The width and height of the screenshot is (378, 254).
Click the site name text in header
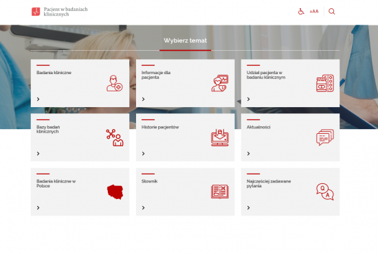click(x=65, y=12)
